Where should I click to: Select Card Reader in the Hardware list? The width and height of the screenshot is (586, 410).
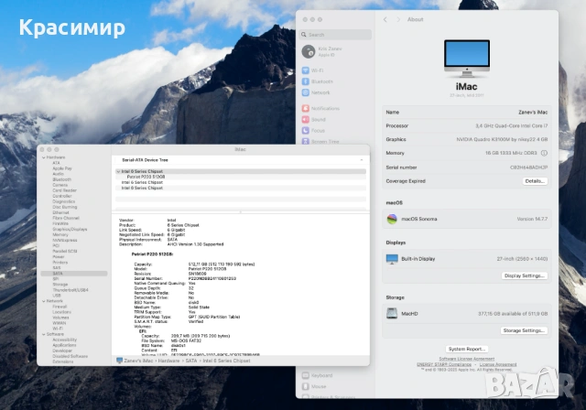point(64,190)
